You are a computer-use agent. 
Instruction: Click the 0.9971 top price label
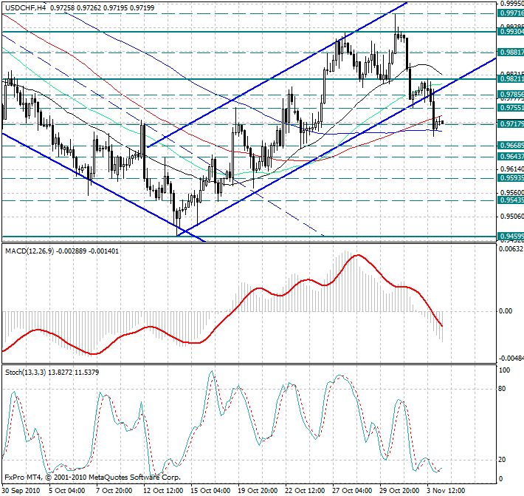(x=511, y=13)
